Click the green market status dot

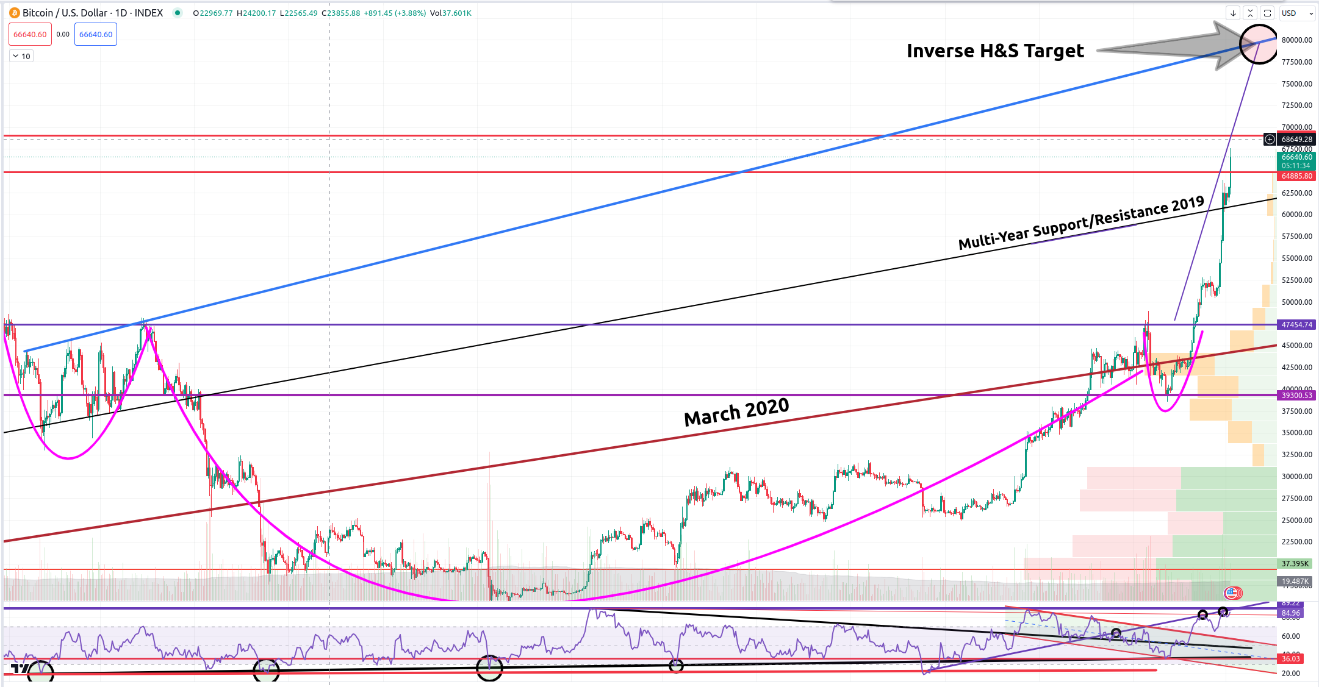177,13
